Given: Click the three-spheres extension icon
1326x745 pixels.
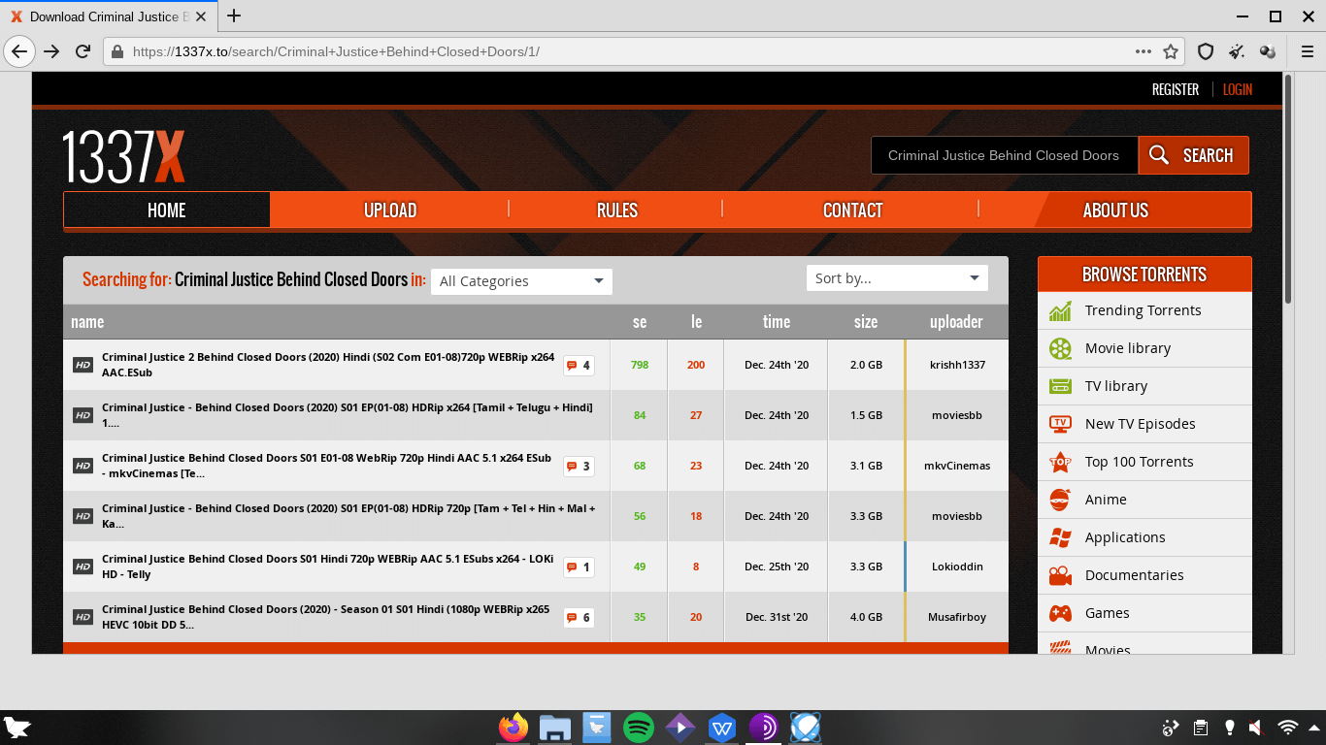Looking at the screenshot, I should [1268, 51].
